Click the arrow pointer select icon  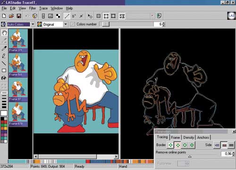tap(90, 16)
